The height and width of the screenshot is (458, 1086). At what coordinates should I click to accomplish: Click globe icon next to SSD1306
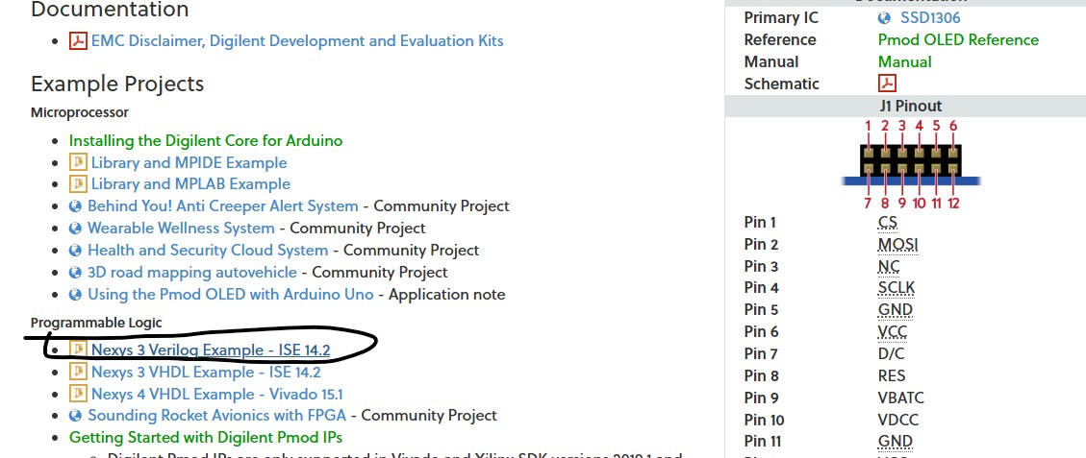pyautogui.click(x=885, y=18)
